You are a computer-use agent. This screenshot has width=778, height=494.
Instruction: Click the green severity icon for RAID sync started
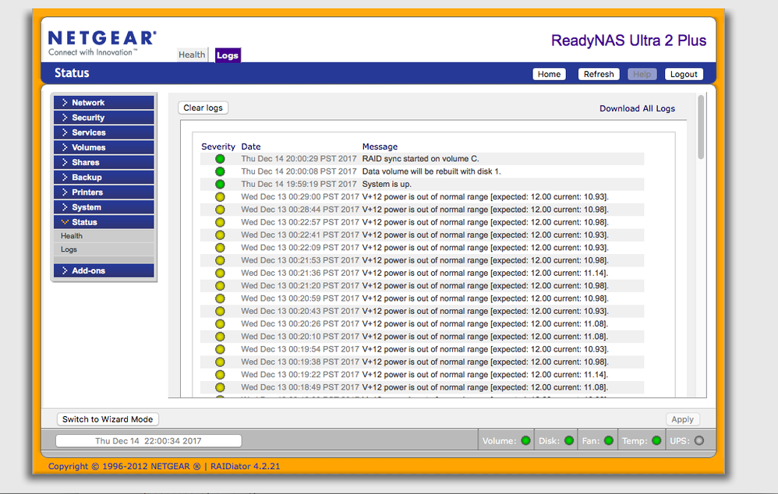pos(220,159)
